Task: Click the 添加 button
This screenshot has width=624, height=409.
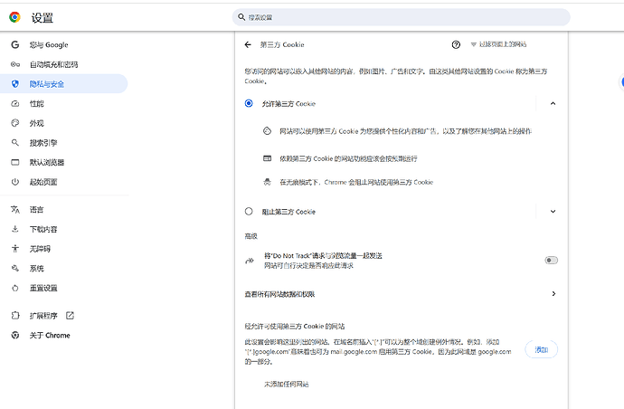Action: [541, 349]
